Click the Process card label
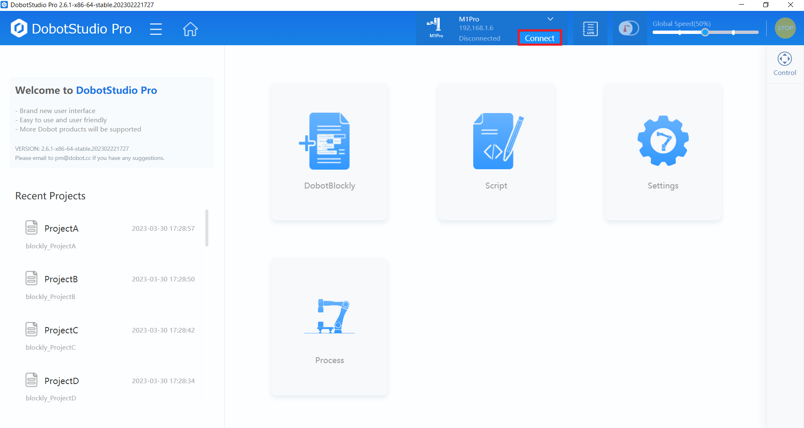This screenshot has width=804, height=428. point(329,360)
